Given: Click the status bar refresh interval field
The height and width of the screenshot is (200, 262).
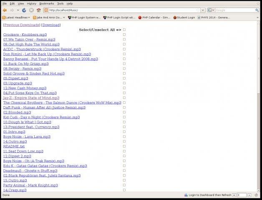Looking at the screenshot, I should [242, 195].
